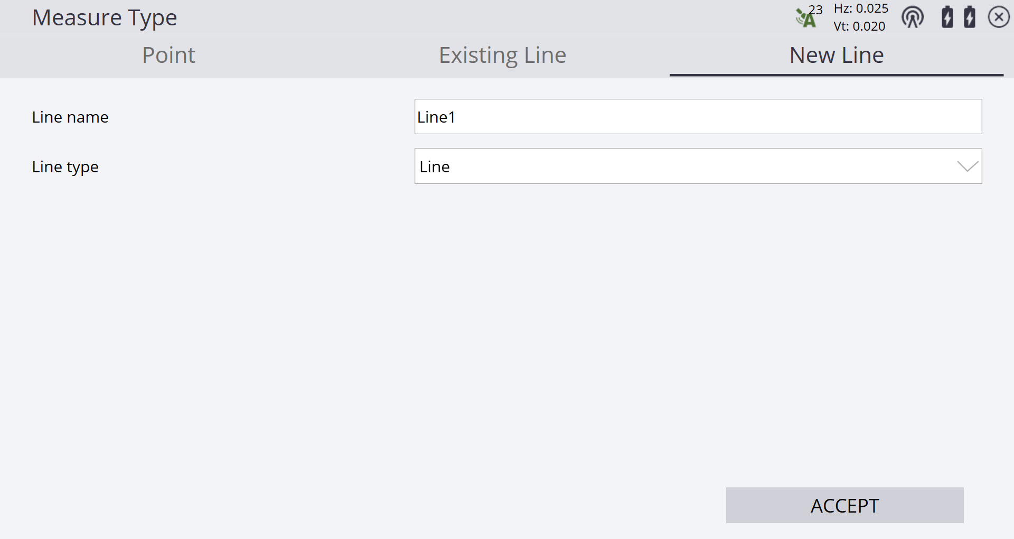The height and width of the screenshot is (539, 1014).
Task: Open the Line type combo box
Action: point(698,166)
